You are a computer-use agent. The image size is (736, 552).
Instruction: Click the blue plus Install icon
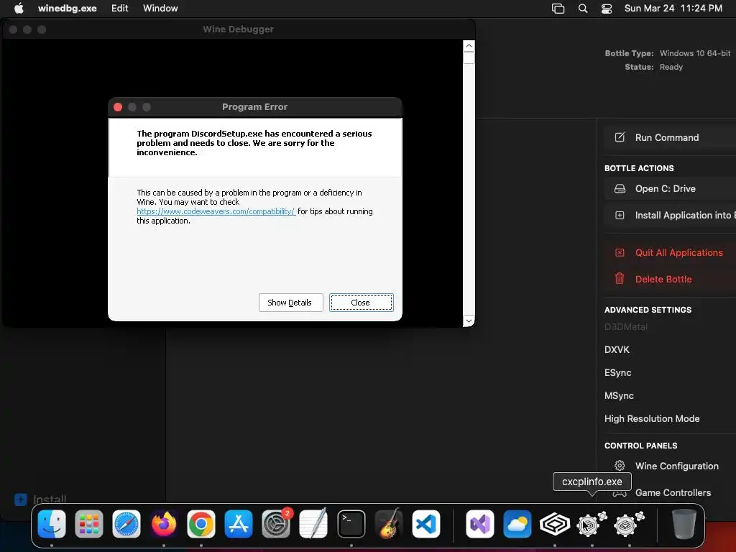21,499
